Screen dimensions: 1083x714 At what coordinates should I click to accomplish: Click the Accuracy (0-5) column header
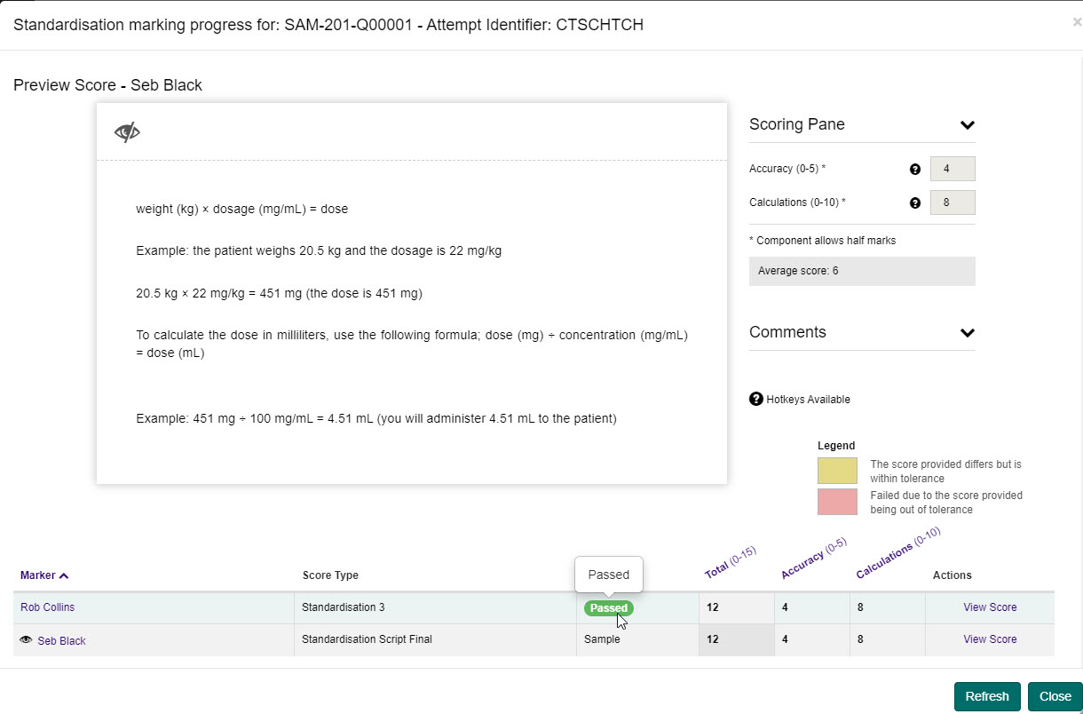(x=813, y=559)
